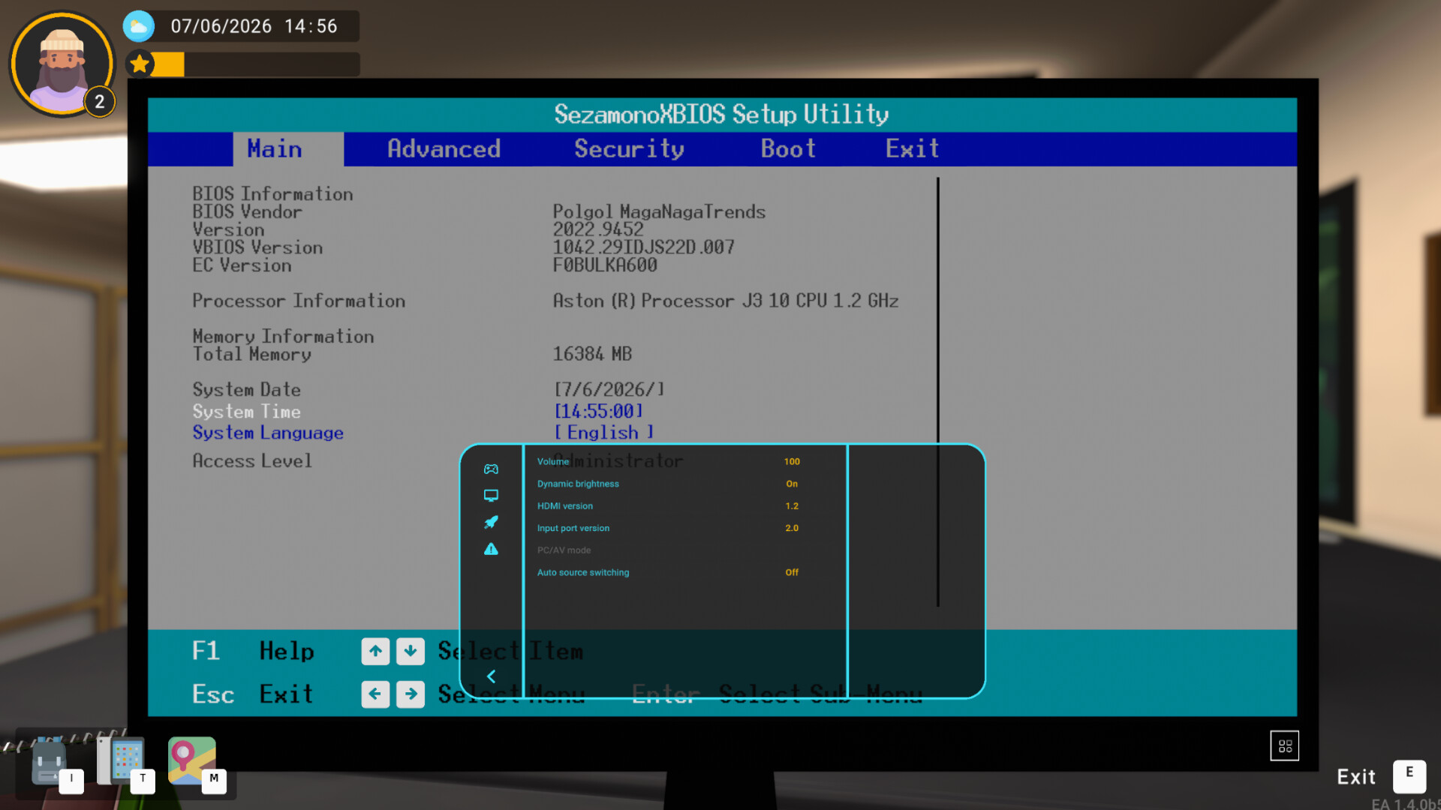Click the up arrow key icon
Viewport: 1441px width, 810px height.
click(x=375, y=651)
